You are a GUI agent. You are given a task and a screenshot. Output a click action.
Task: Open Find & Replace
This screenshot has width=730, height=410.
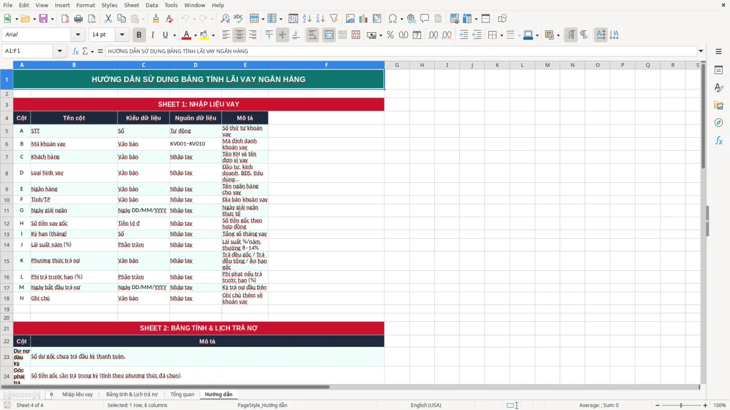225,19
